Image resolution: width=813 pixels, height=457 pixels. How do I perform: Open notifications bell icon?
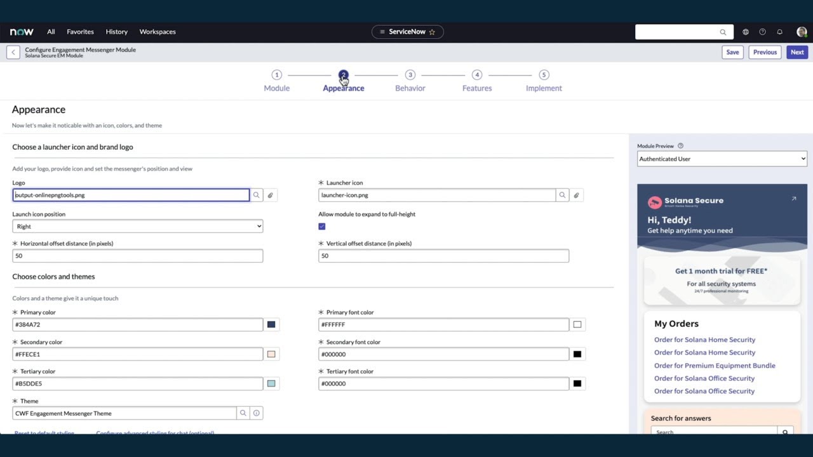pyautogui.click(x=779, y=32)
